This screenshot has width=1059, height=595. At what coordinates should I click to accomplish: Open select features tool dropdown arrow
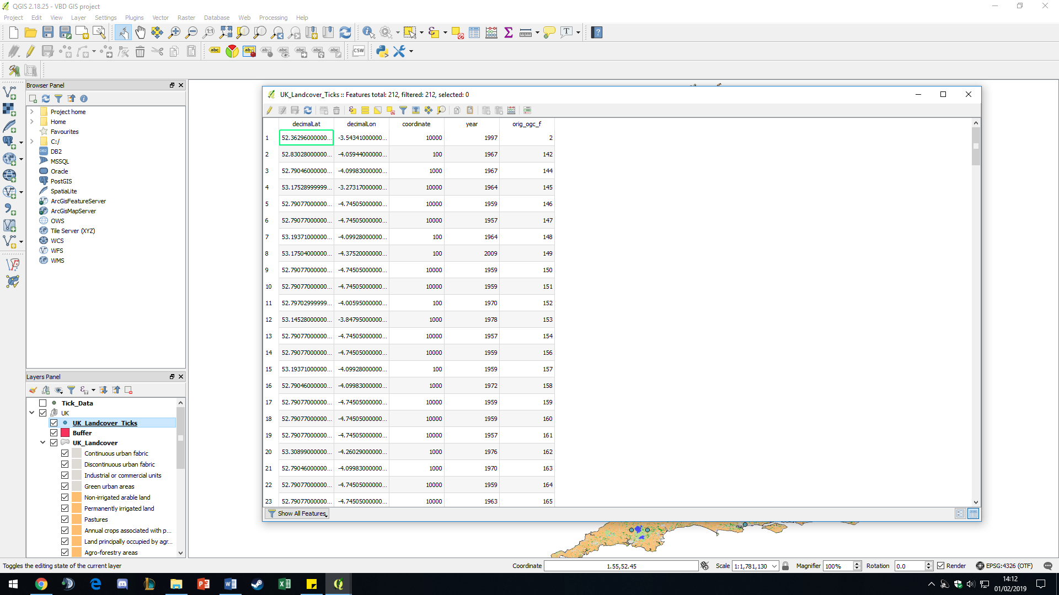[x=422, y=33]
